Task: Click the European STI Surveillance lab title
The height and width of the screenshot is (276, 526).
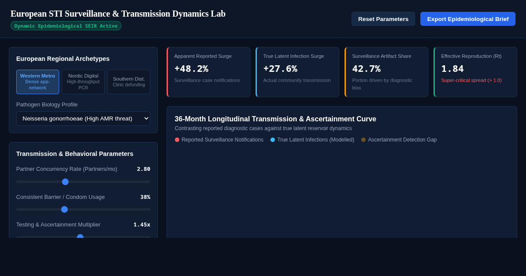Action: [118, 14]
